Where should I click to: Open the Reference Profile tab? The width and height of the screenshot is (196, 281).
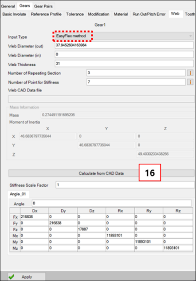(x=46, y=14)
